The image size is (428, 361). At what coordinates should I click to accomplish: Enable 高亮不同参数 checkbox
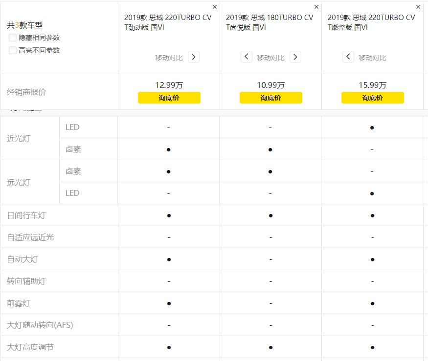[x=13, y=50]
